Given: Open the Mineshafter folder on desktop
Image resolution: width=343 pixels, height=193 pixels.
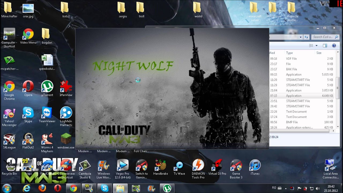Looking at the screenshot, I should [x=9, y=10].
